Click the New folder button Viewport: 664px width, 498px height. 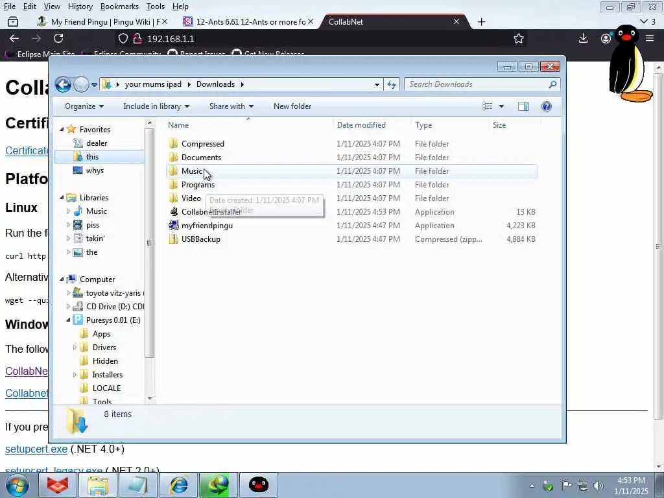coord(292,106)
